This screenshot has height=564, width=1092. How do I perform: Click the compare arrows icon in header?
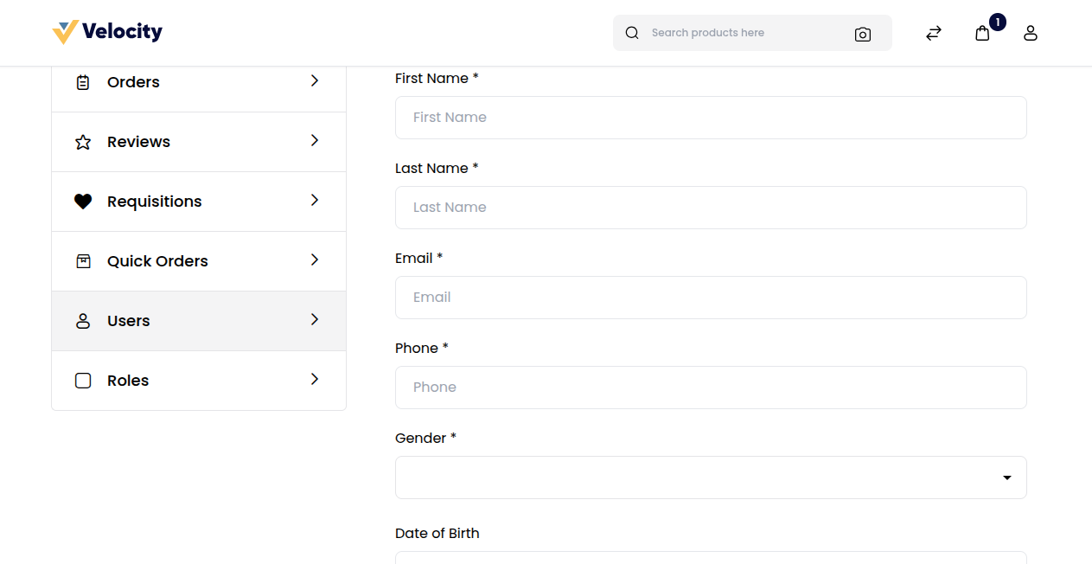(933, 33)
